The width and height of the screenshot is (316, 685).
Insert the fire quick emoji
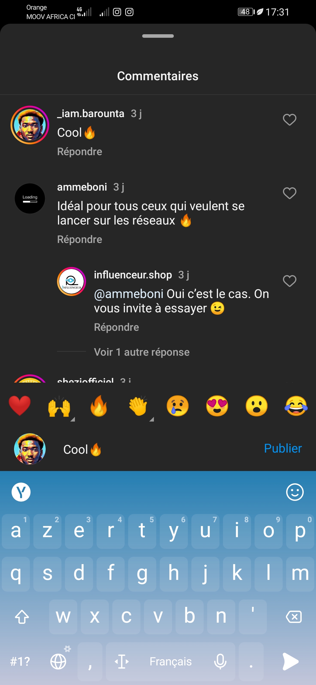pos(99,406)
